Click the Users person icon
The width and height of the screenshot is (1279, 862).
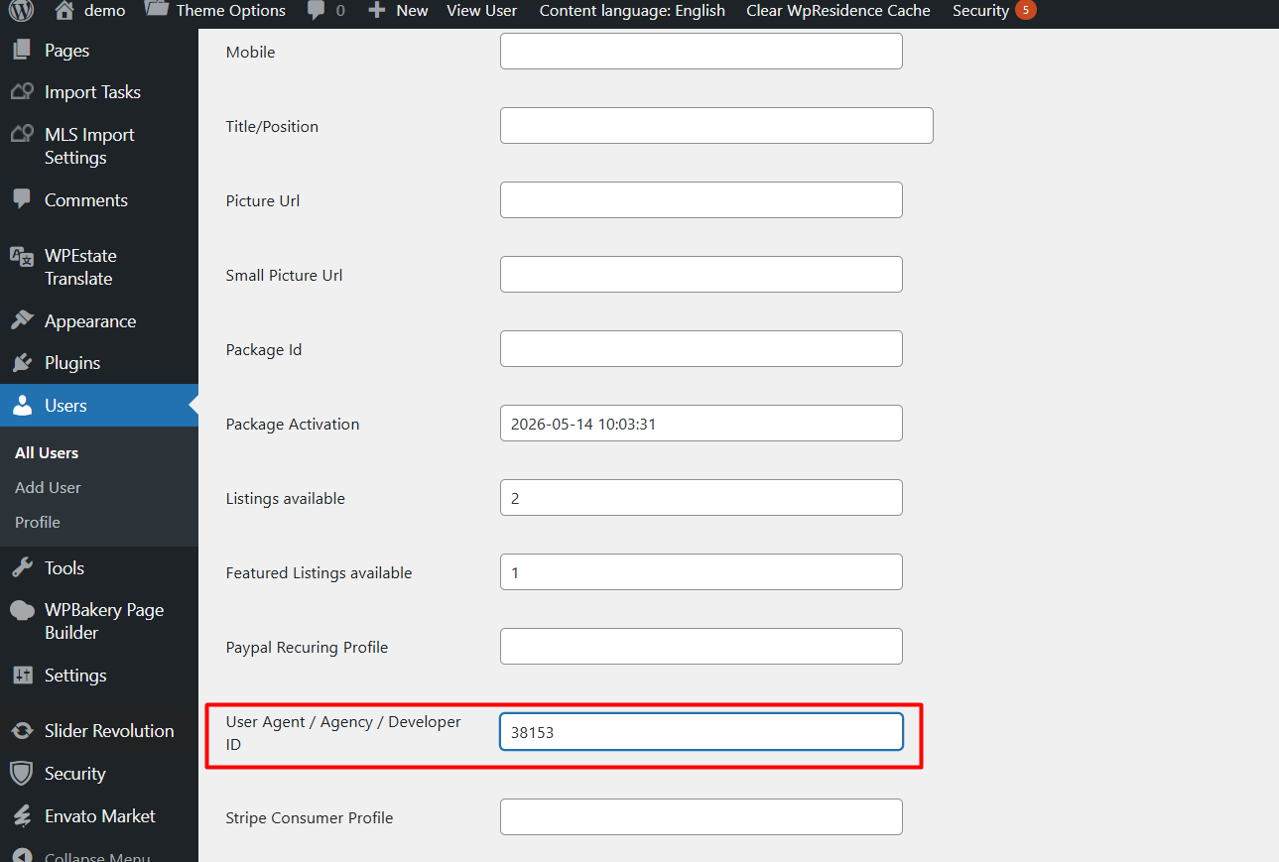click(22, 405)
